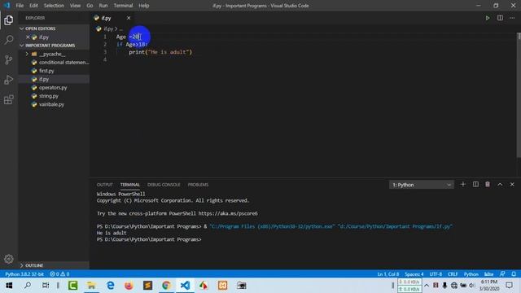Click the editor vertical scrollbar
Viewport: 521px width, 293px height.
tap(519, 95)
